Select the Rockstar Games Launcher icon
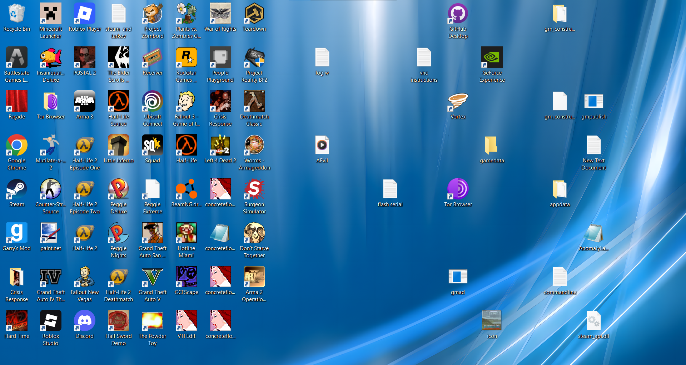This screenshot has height=365, width=686. (x=187, y=57)
